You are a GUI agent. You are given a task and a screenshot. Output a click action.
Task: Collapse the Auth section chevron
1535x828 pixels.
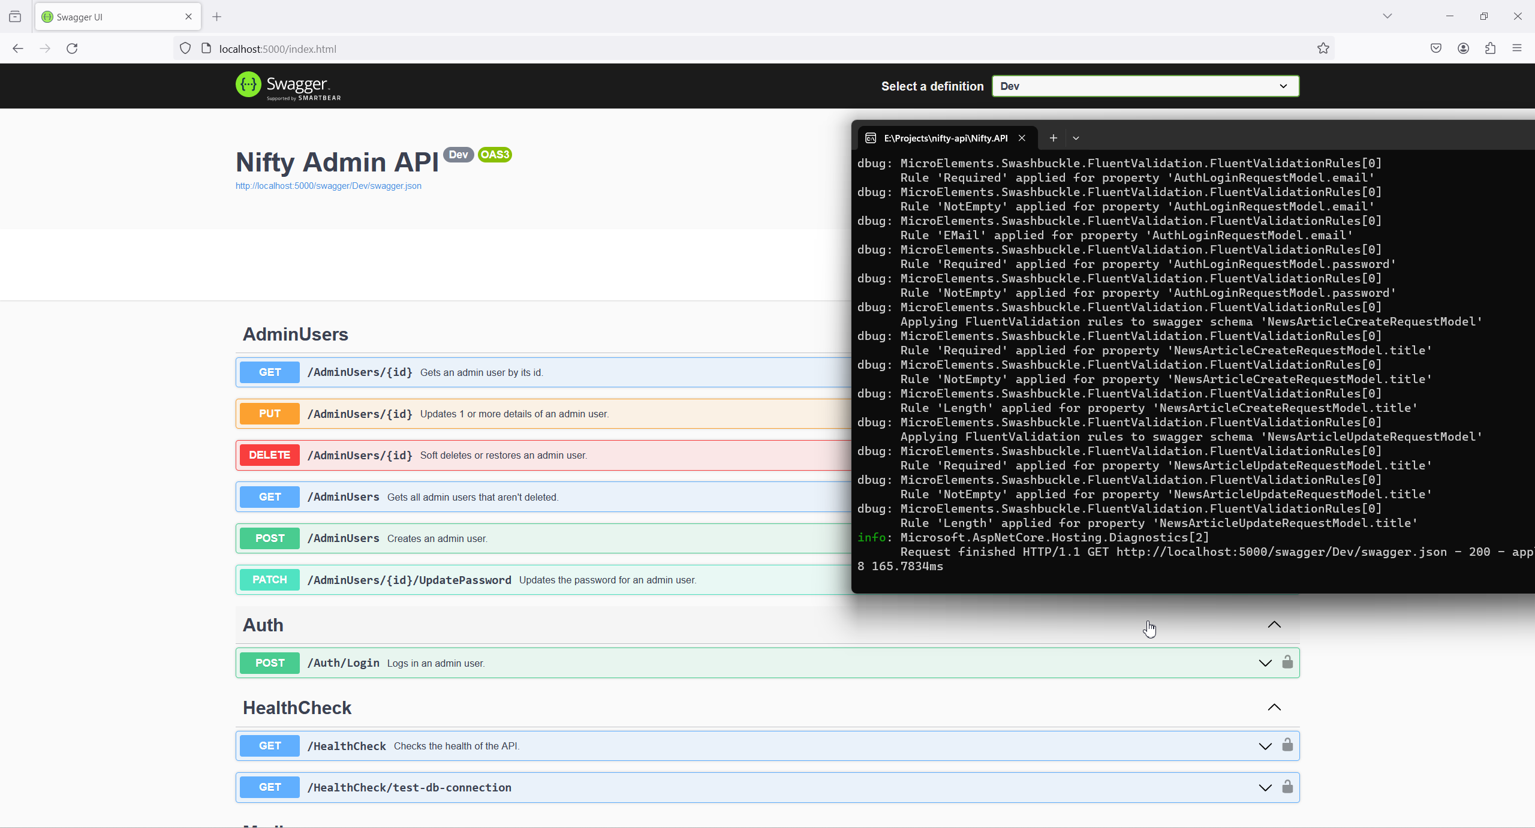pos(1274,625)
